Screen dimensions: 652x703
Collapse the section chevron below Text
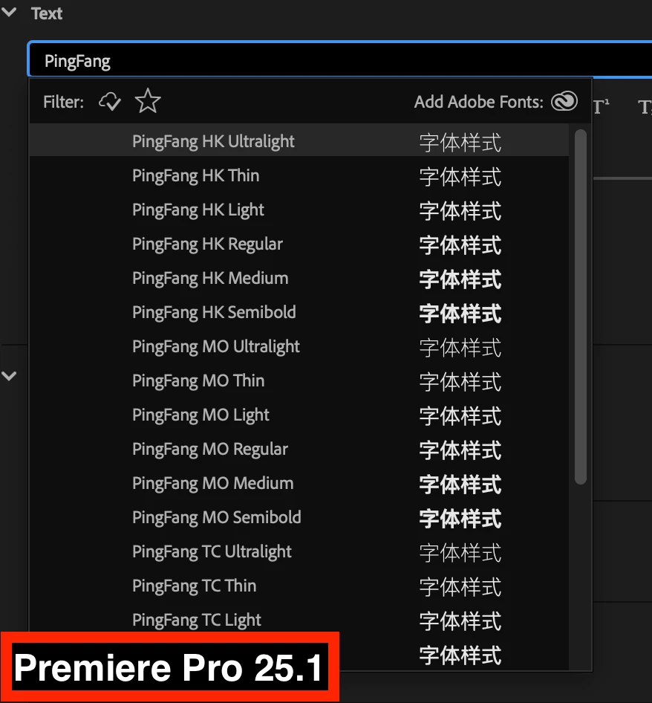tap(9, 376)
